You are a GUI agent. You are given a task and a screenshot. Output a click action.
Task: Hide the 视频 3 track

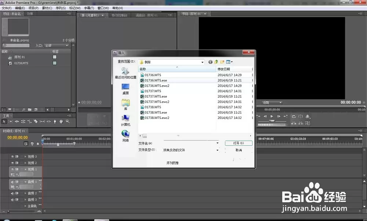(x=12, y=156)
